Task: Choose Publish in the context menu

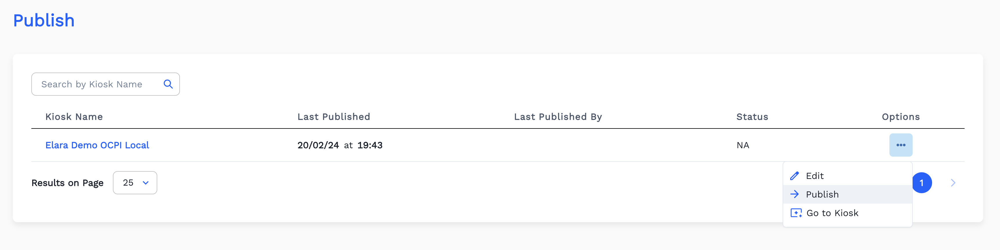Action: point(822,194)
